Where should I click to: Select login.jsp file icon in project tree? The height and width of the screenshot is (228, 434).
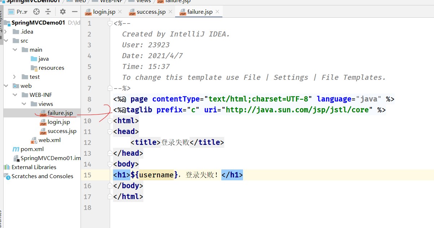[x=43, y=122]
